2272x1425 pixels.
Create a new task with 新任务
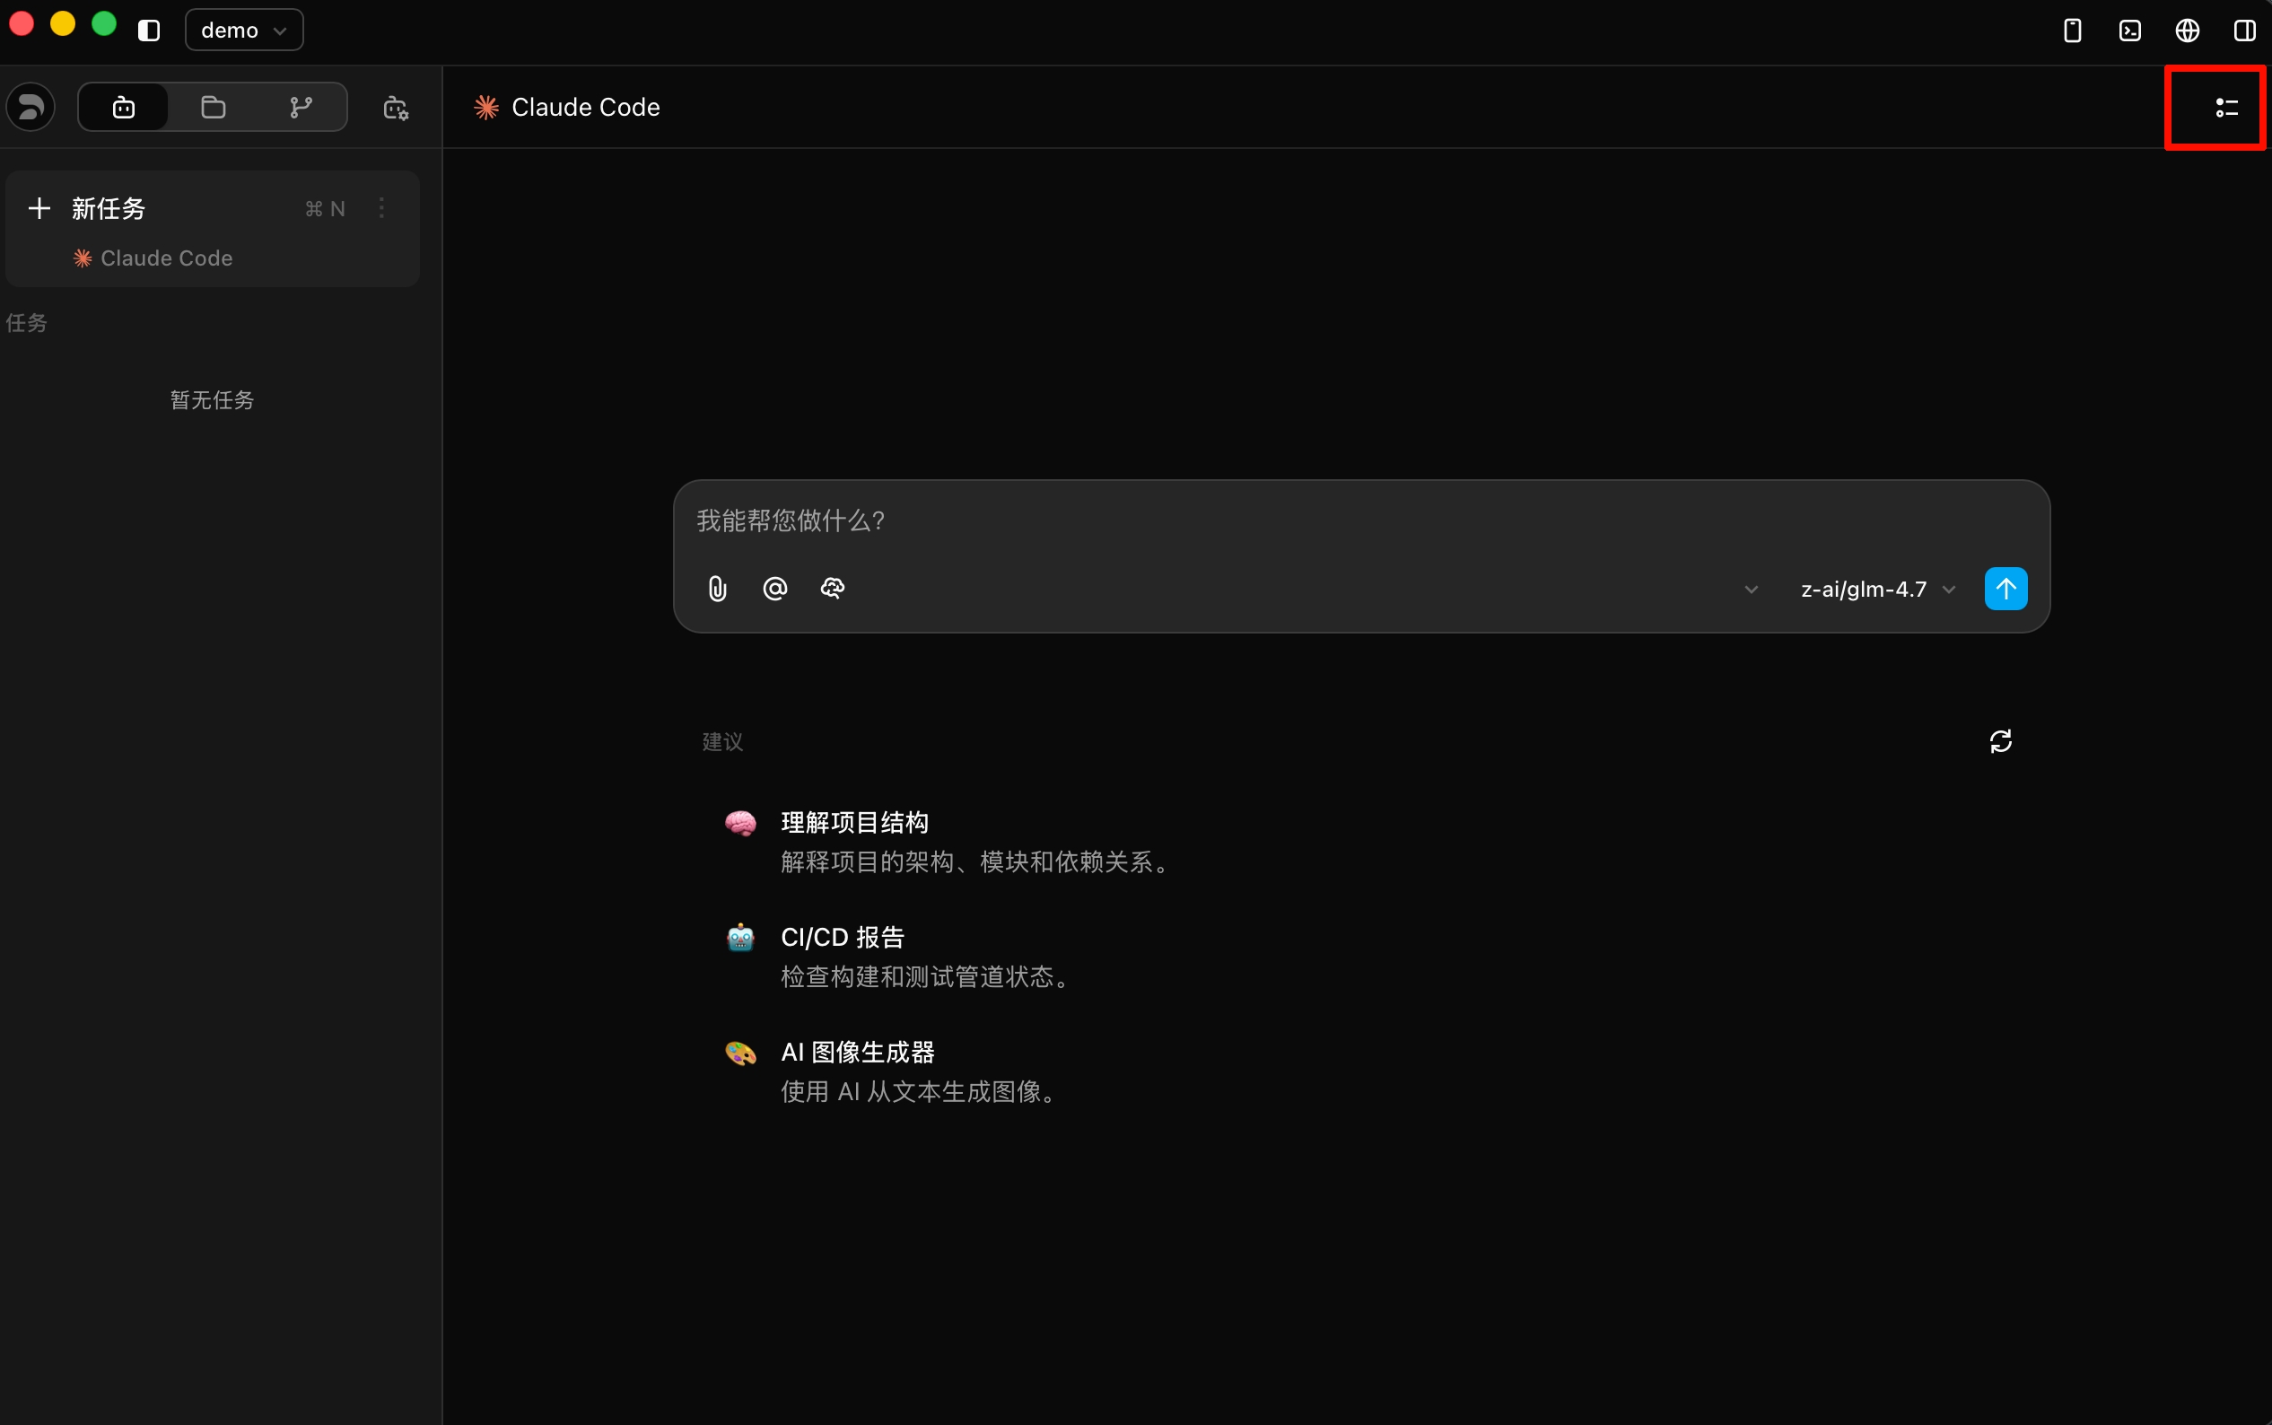pyautogui.click(x=109, y=208)
